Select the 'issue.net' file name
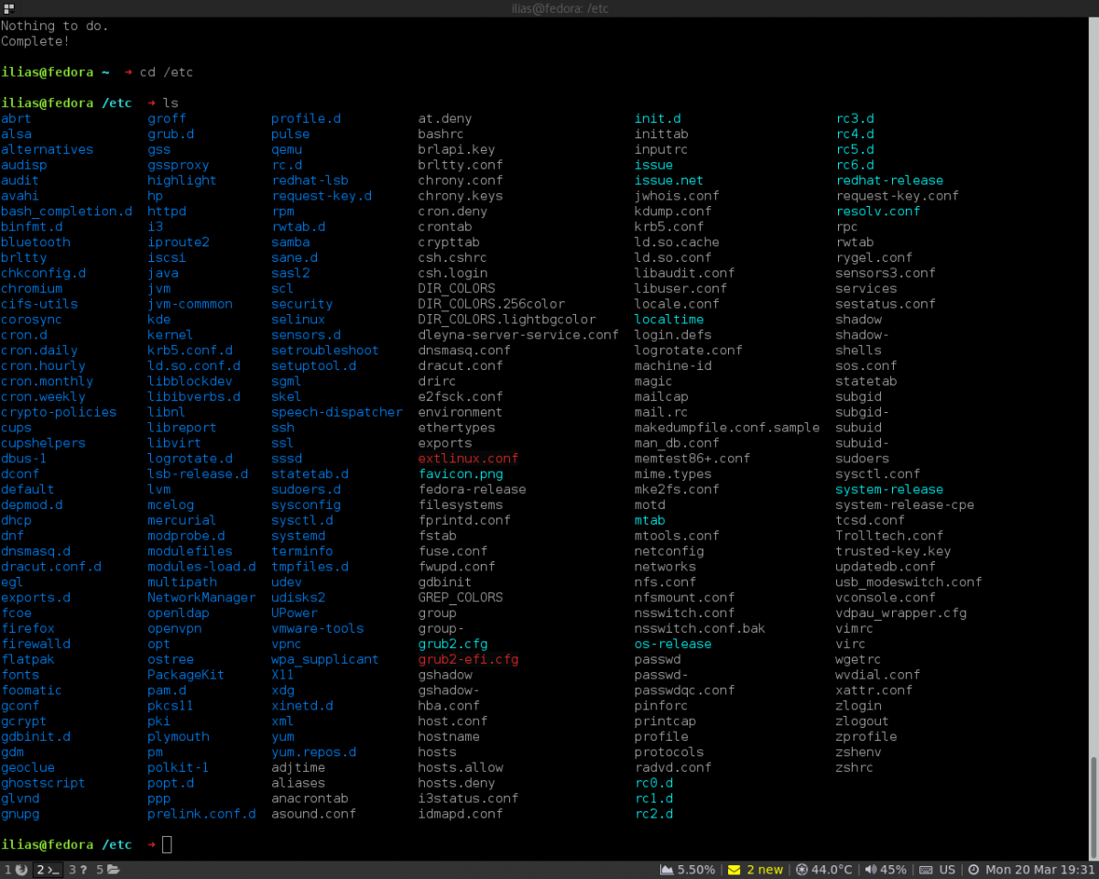The image size is (1099, 879). (669, 180)
